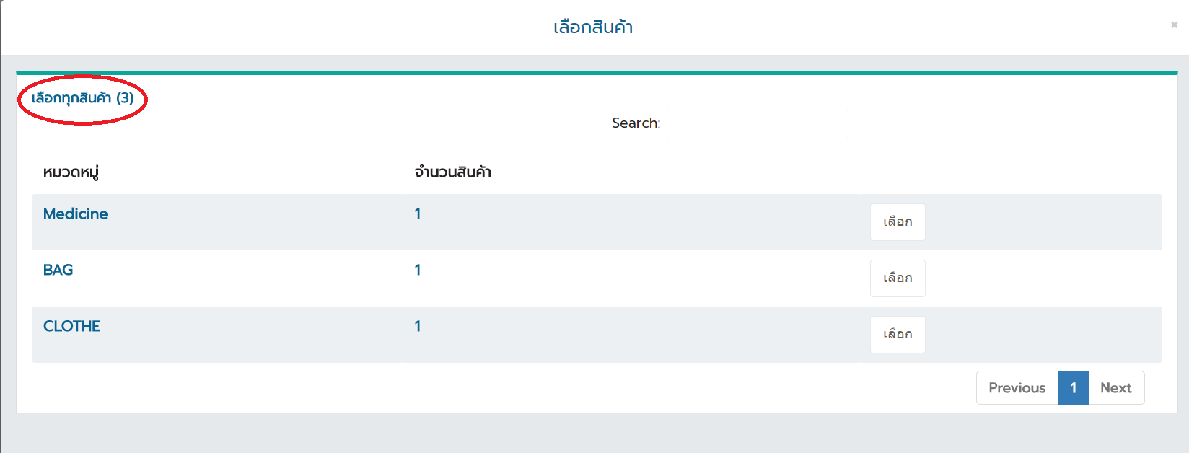Click the product count in BAG row
Image resolution: width=1189 pixels, height=453 pixels.
418,270
